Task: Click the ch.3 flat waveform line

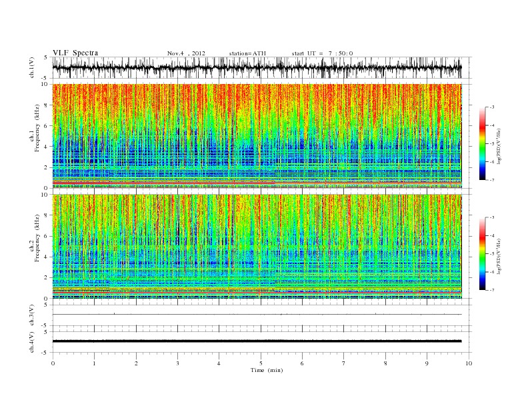Action: 257,315
